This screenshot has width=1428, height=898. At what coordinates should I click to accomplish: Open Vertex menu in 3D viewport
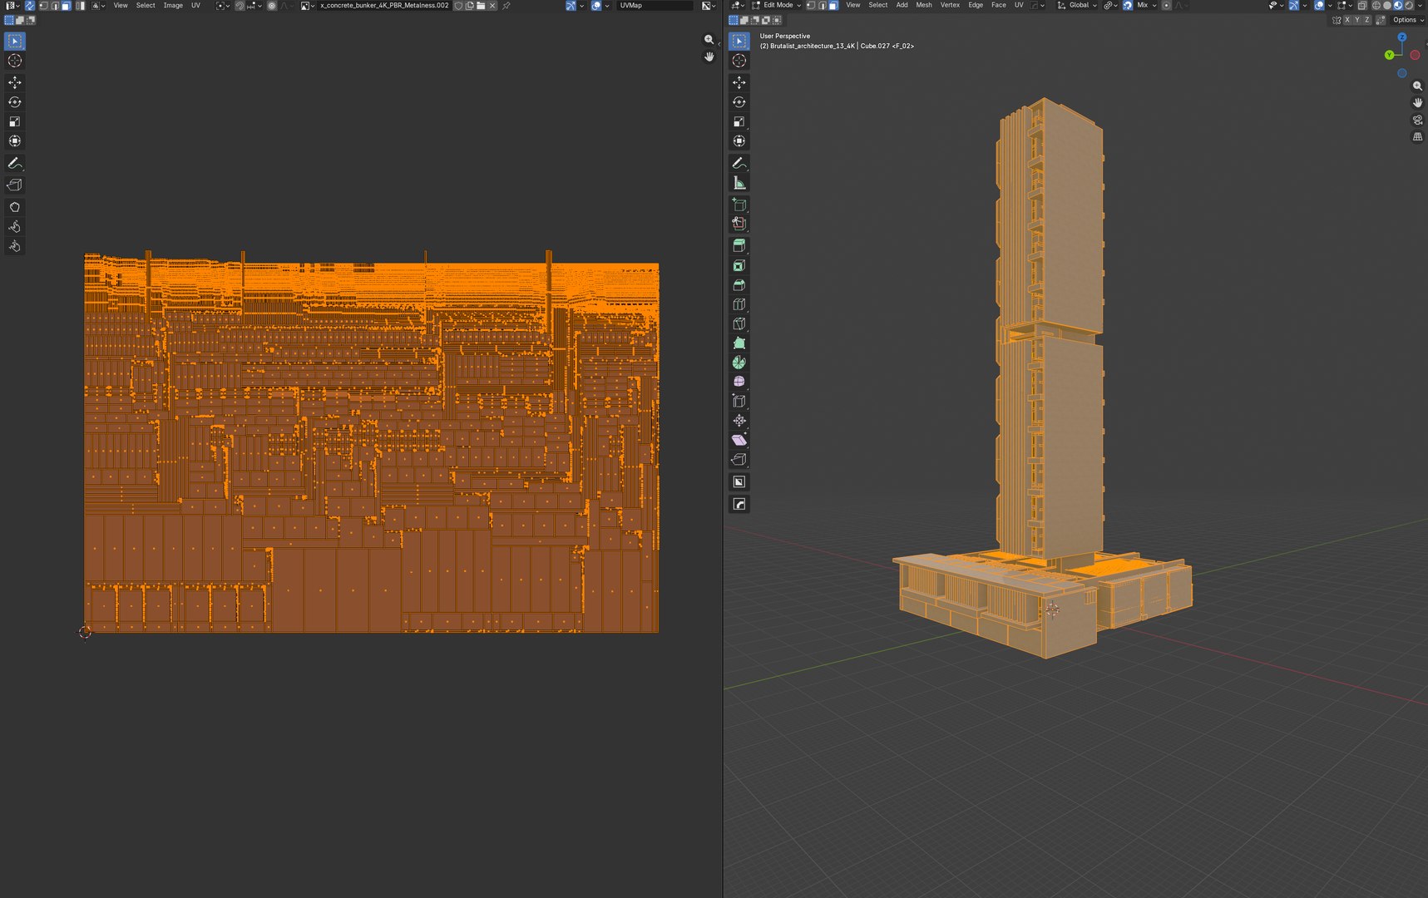coord(950,5)
